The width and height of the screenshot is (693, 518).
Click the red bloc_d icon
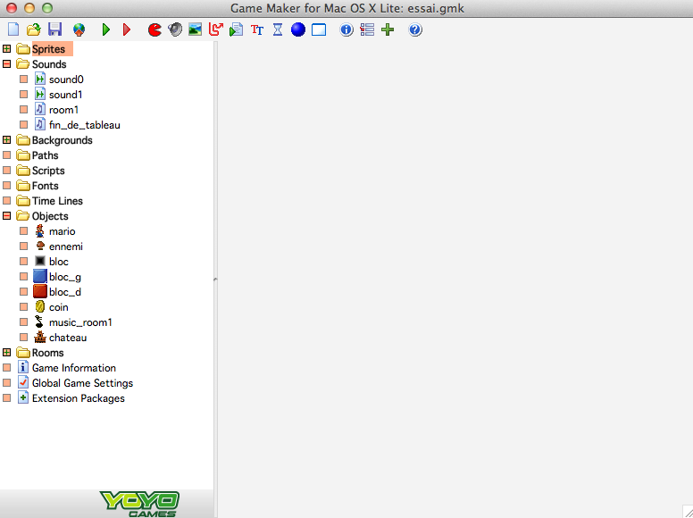(x=40, y=292)
